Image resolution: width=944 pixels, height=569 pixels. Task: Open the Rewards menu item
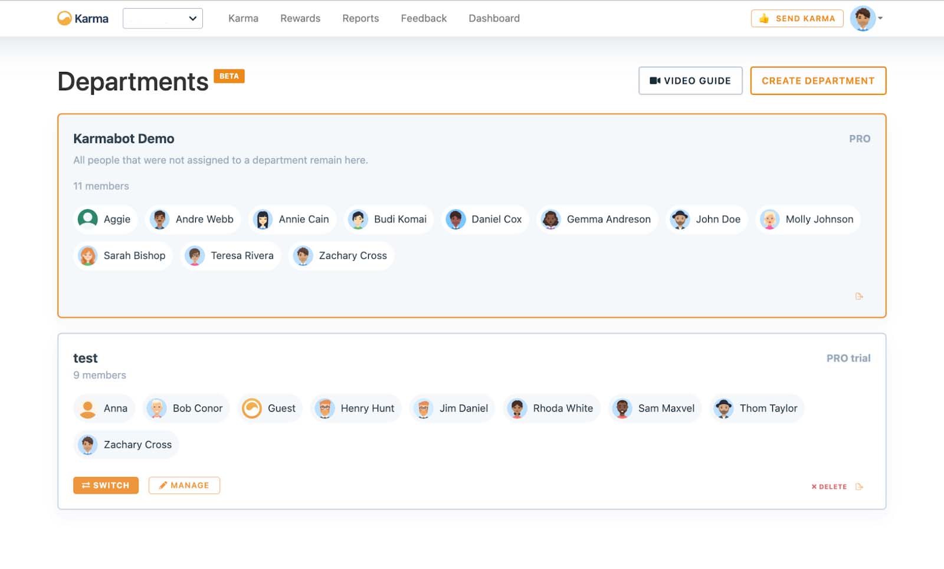tap(300, 18)
